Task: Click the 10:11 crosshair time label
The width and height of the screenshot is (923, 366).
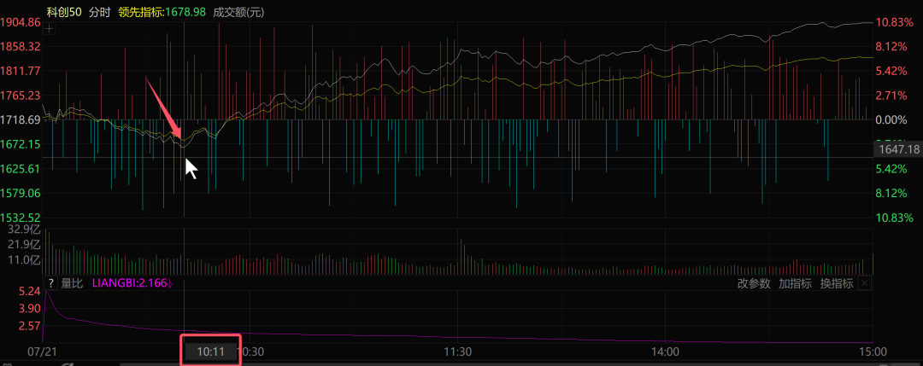Action: coord(211,351)
